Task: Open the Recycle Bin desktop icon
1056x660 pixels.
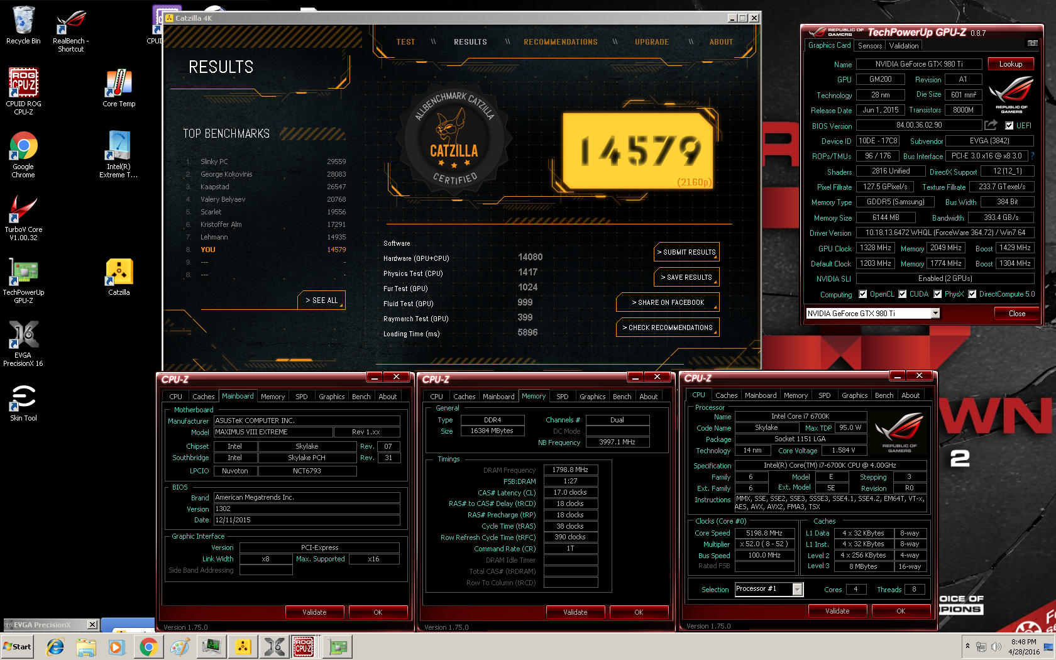Action: point(23,25)
